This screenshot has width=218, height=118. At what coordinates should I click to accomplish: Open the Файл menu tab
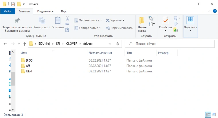click(7, 11)
